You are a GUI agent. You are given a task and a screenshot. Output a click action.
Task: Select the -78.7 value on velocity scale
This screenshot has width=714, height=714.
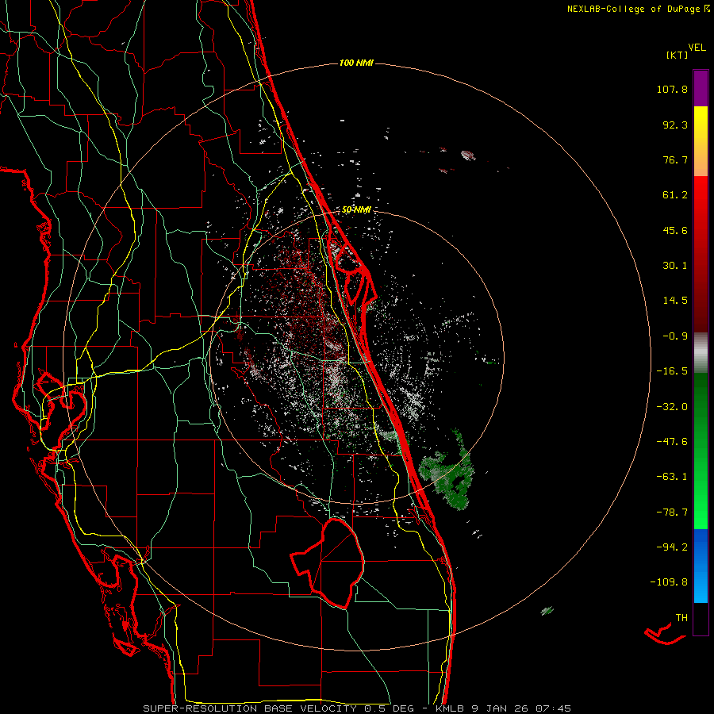pyautogui.click(x=672, y=512)
